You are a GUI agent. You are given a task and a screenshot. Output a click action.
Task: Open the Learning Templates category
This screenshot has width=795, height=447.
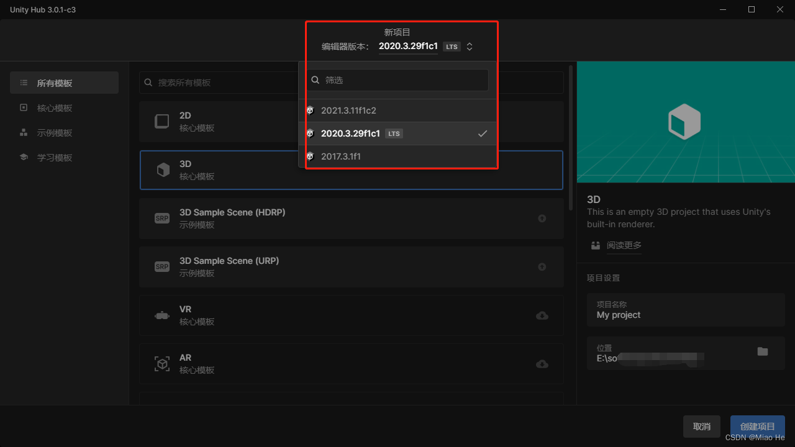pyautogui.click(x=64, y=158)
